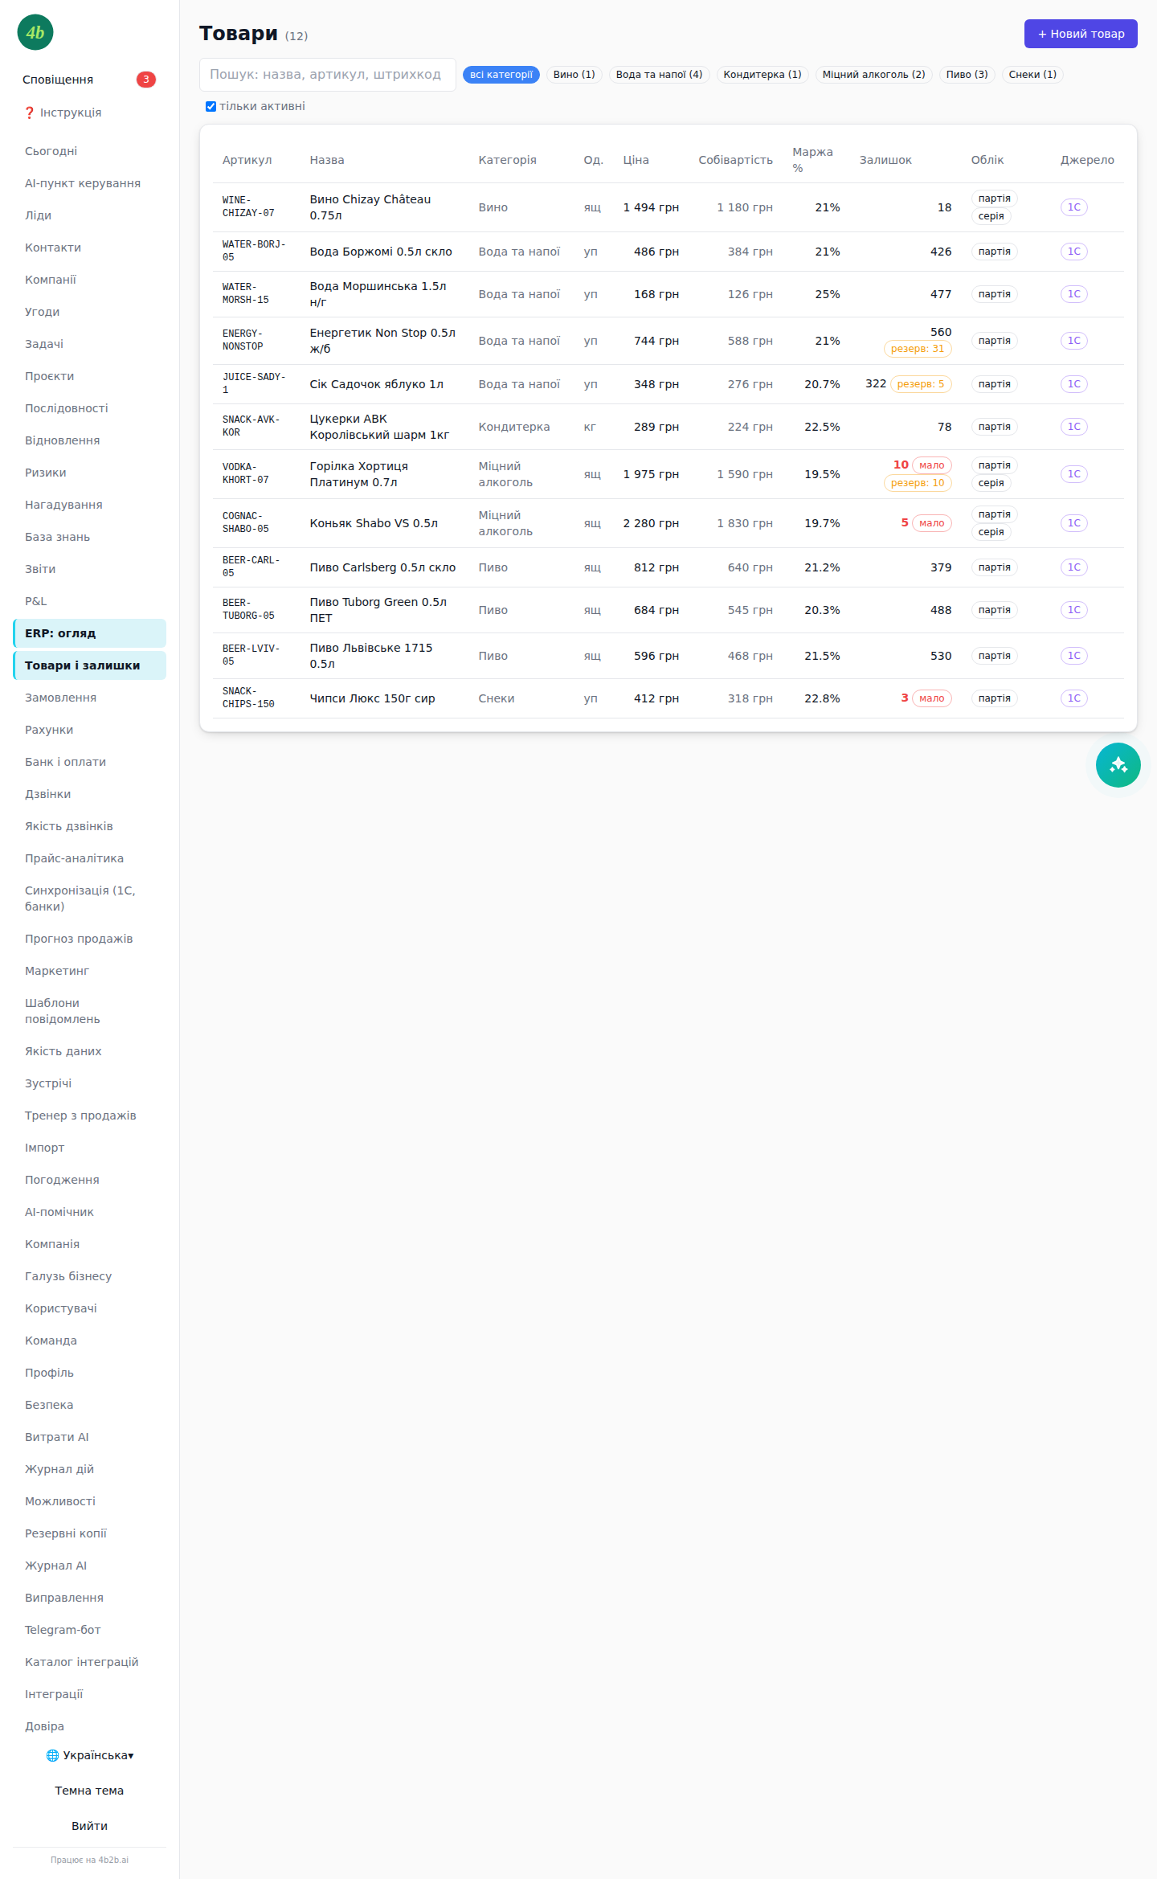Click the 'серія' badge for Горілка Хортиця
Image resolution: width=1157 pixels, height=1879 pixels.
click(991, 483)
